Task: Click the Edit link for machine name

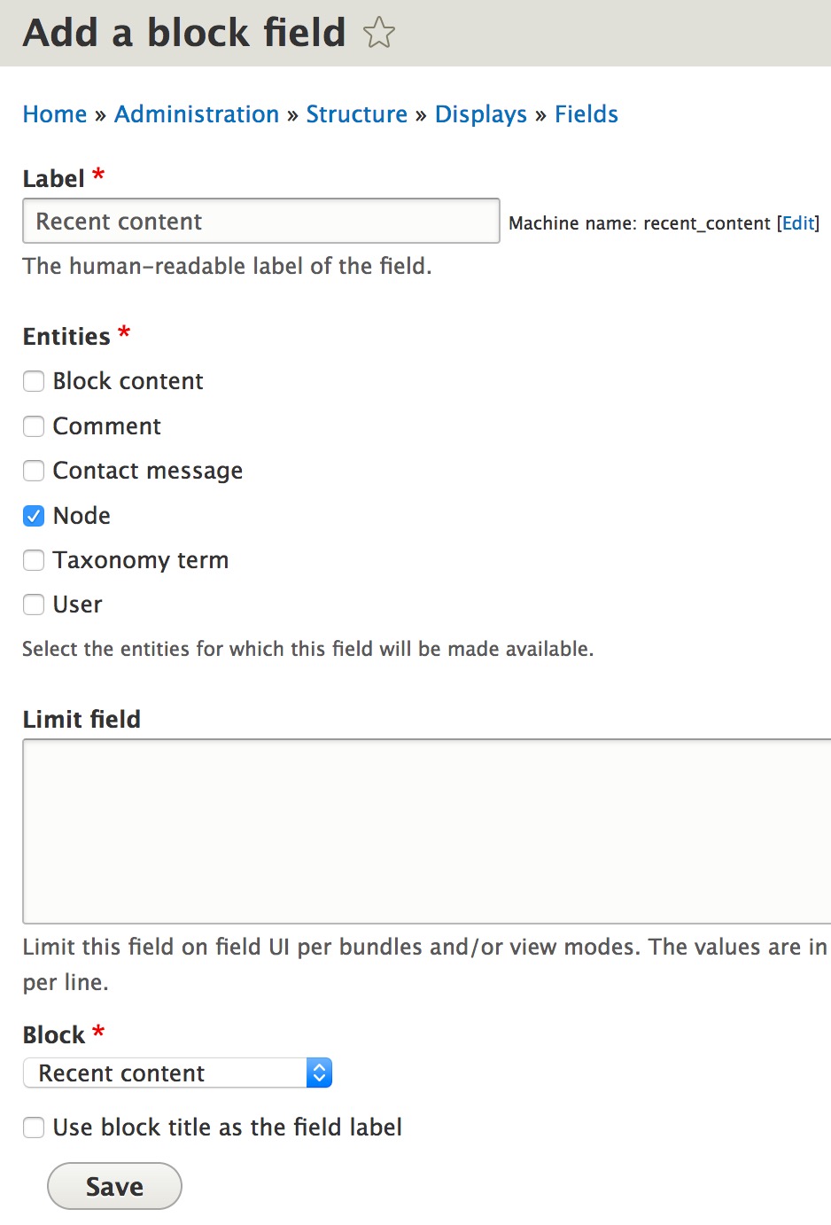Action: [796, 222]
